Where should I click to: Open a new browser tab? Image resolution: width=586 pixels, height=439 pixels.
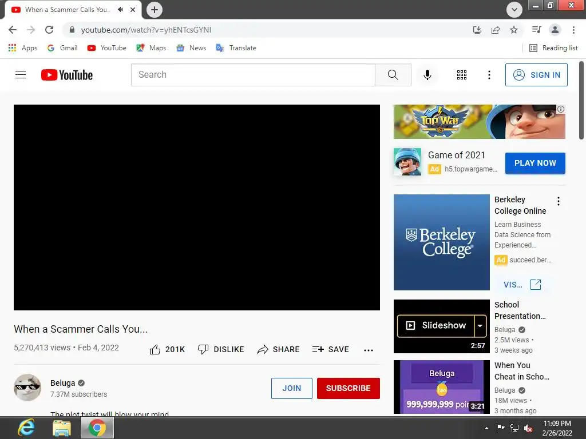coord(155,10)
